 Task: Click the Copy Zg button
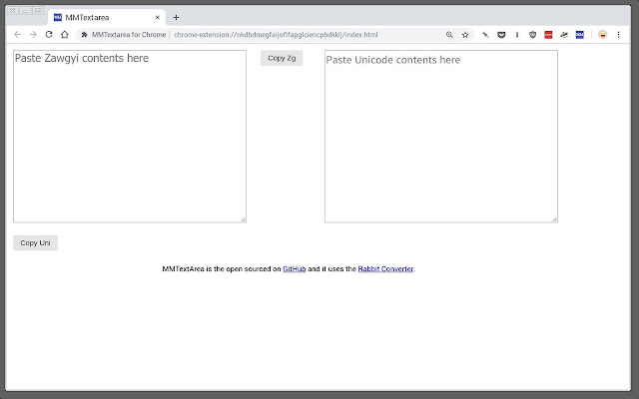[282, 58]
